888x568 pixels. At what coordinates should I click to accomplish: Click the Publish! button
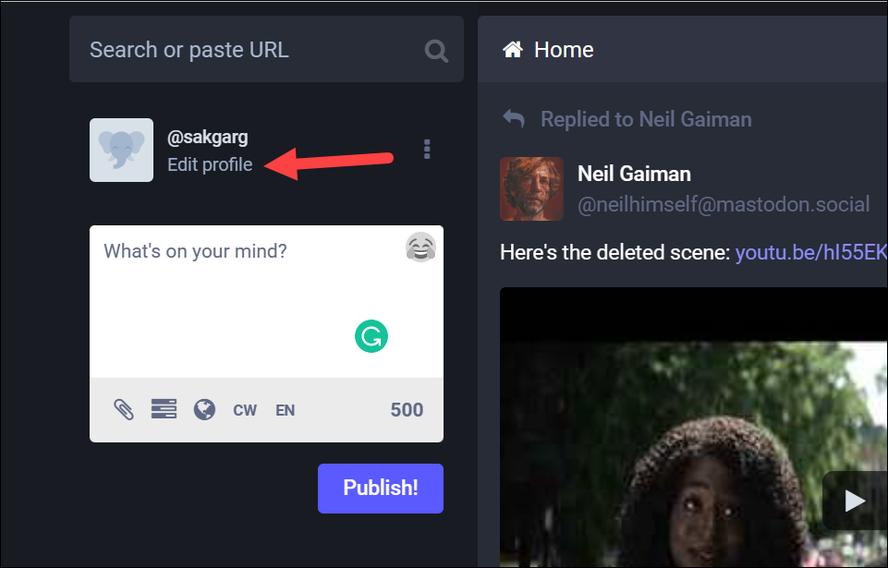pyautogui.click(x=381, y=489)
